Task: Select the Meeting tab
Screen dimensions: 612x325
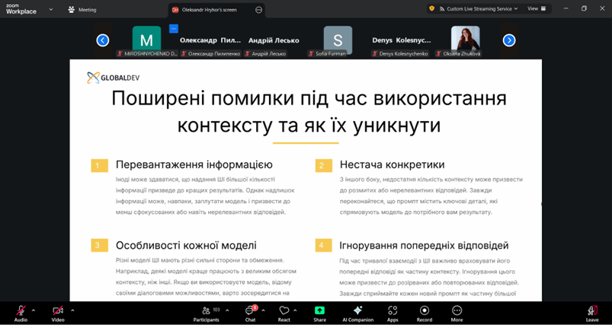Action: click(82, 10)
